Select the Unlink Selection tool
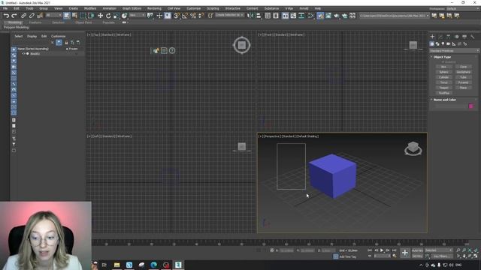The width and height of the screenshot is (481, 270). (x=32, y=16)
